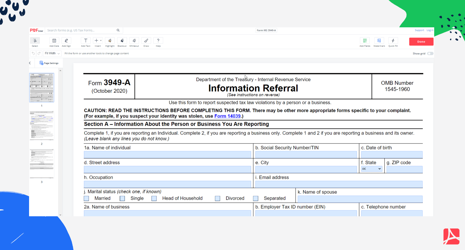465x250 pixels.
Task: Expand the Fit Width zoom dropdown
Action: point(52,53)
